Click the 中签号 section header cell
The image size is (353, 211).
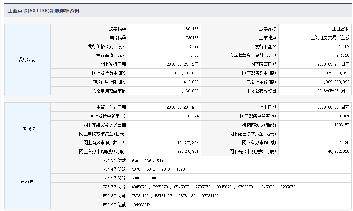click(27, 183)
